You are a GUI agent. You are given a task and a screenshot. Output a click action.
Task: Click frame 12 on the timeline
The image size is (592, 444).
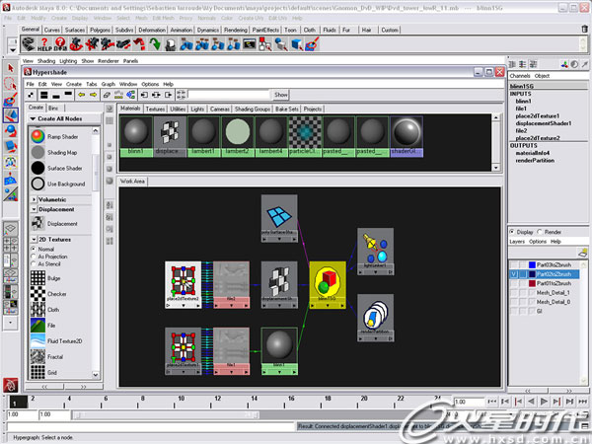(217, 402)
